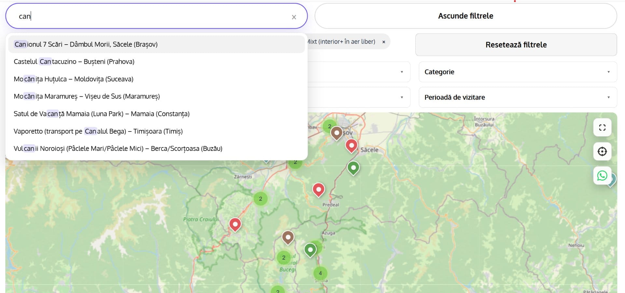Open the cluster marker 2 near Bucegi label

[x=284, y=258]
